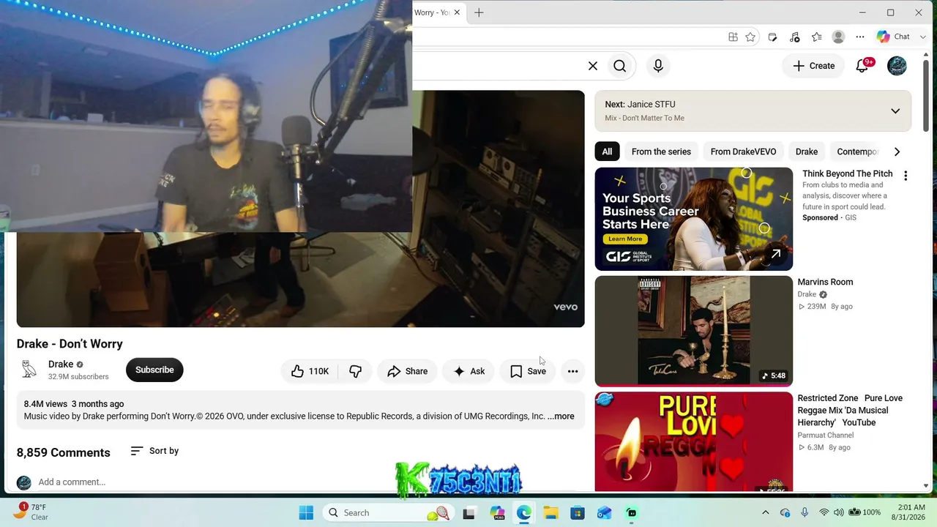Screen dimensions: 937x527
Task: Open the Sort by comments dropdown
Action: coord(154,451)
